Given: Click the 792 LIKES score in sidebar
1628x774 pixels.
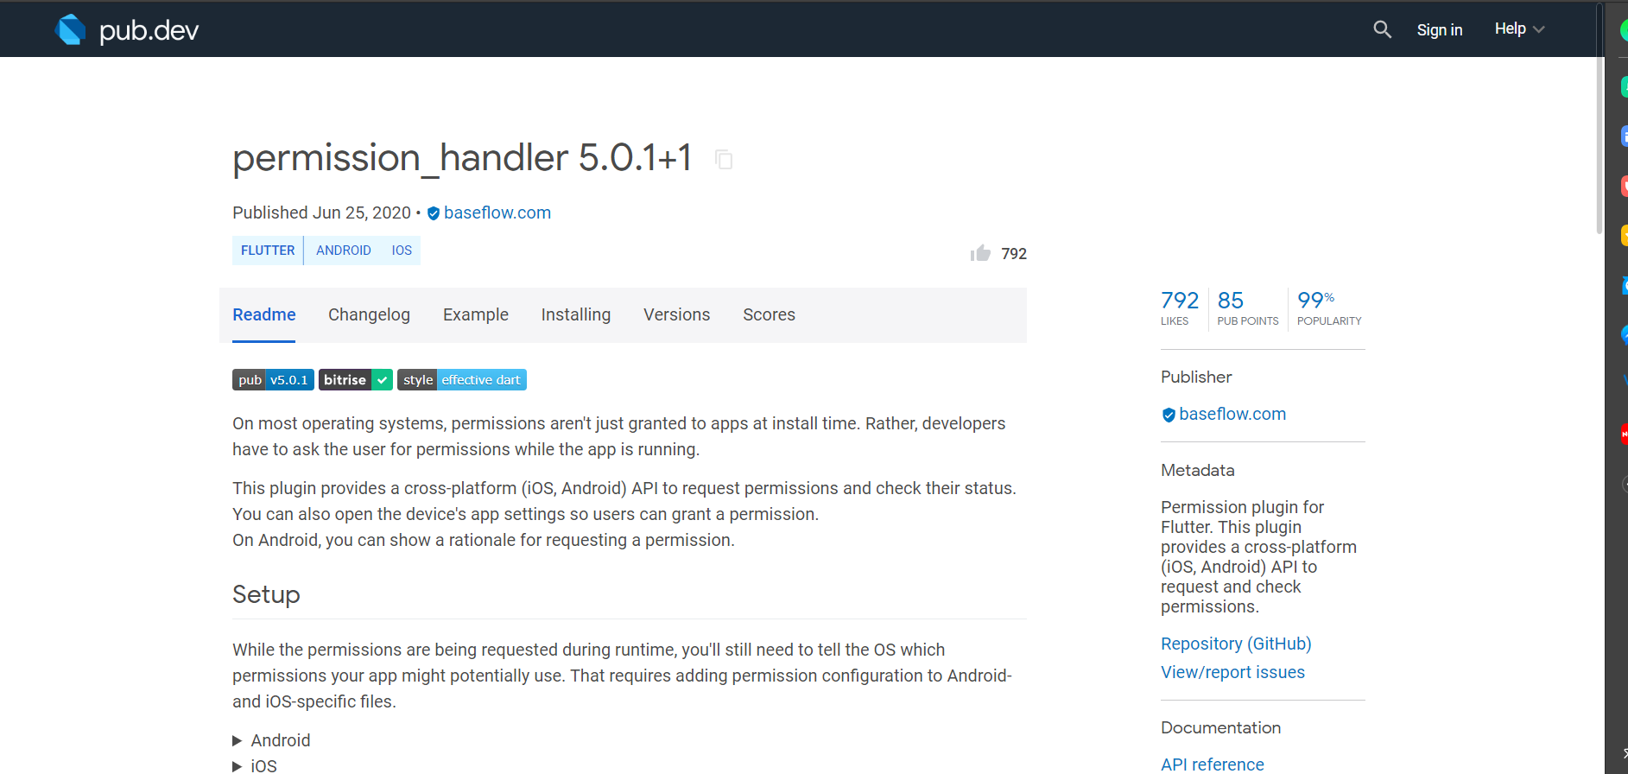Looking at the screenshot, I should tap(1180, 308).
